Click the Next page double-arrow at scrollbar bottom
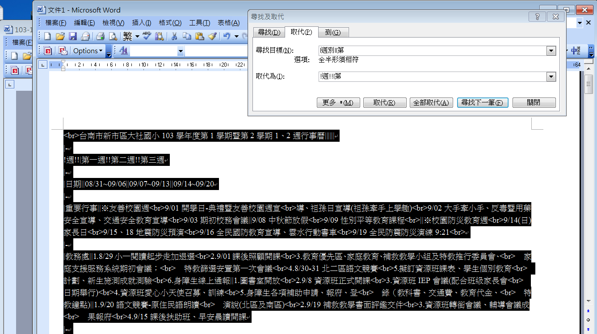The height and width of the screenshot is (334, 597). point(589,329)
